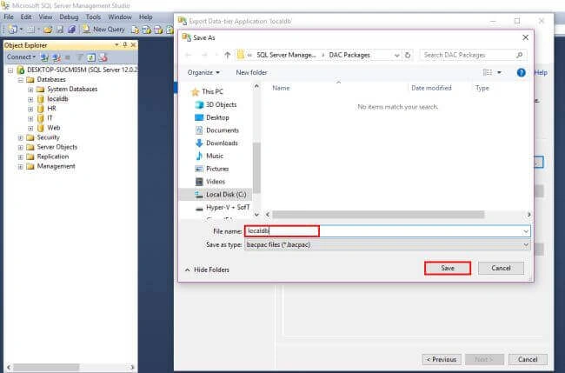Image resolution: width=565 pixels, height=373 pixels.
Task: Click the Refresh icon in Object Explorer toolbar
Action: pos(91,57)
